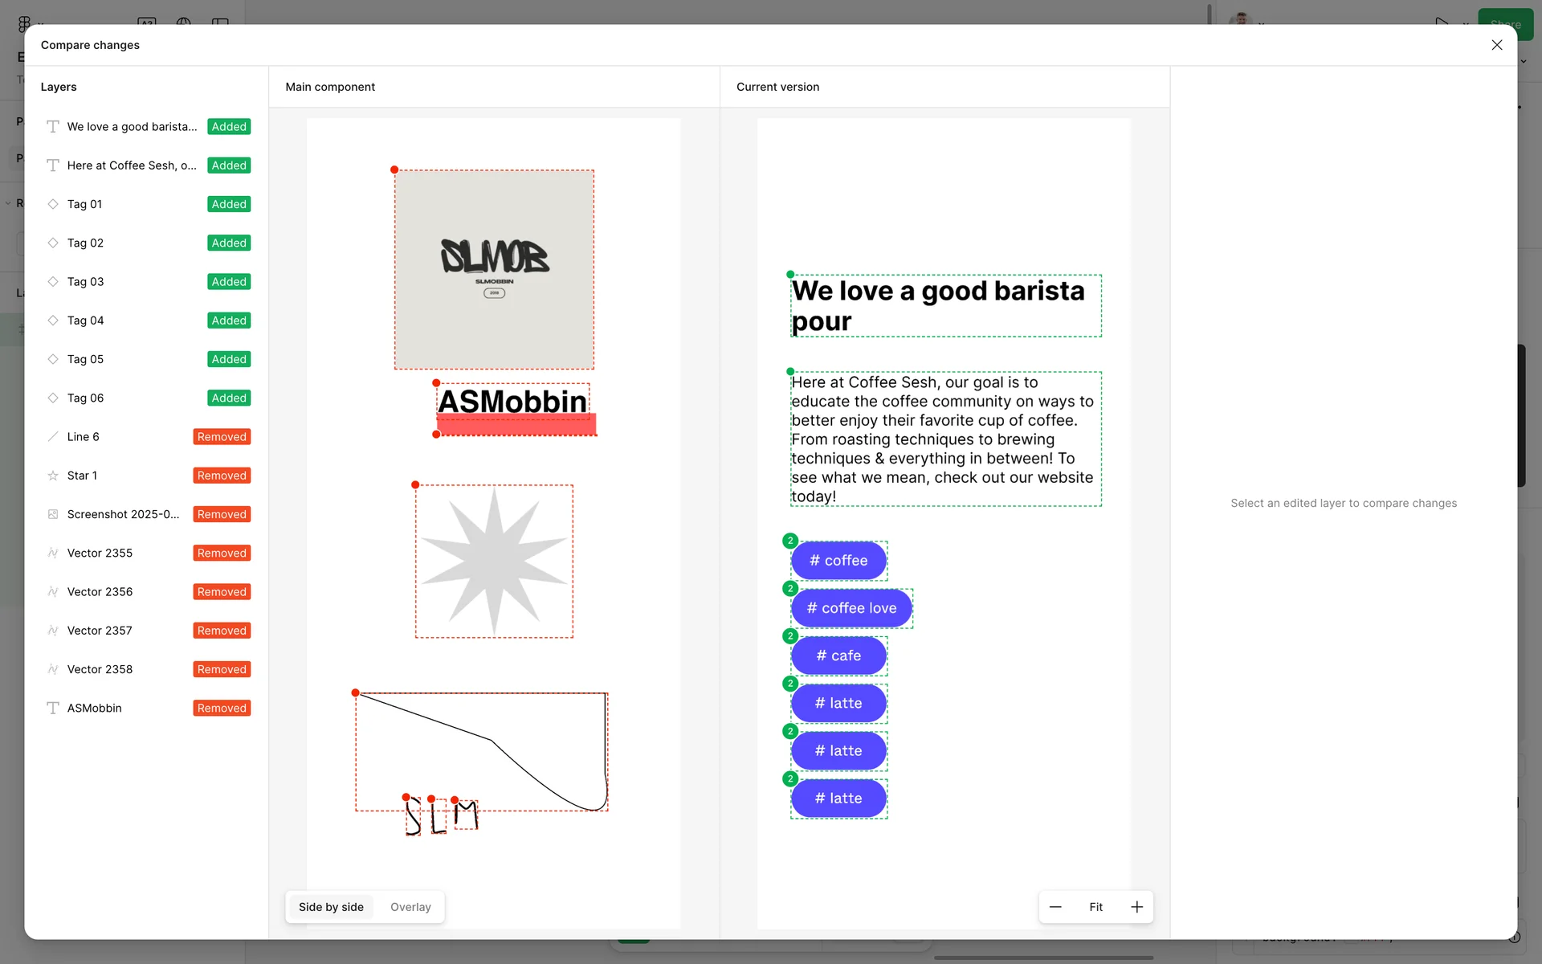Select the Star 1 layer star icon
Screen dimensions: 1542x964
coord(53,476)
